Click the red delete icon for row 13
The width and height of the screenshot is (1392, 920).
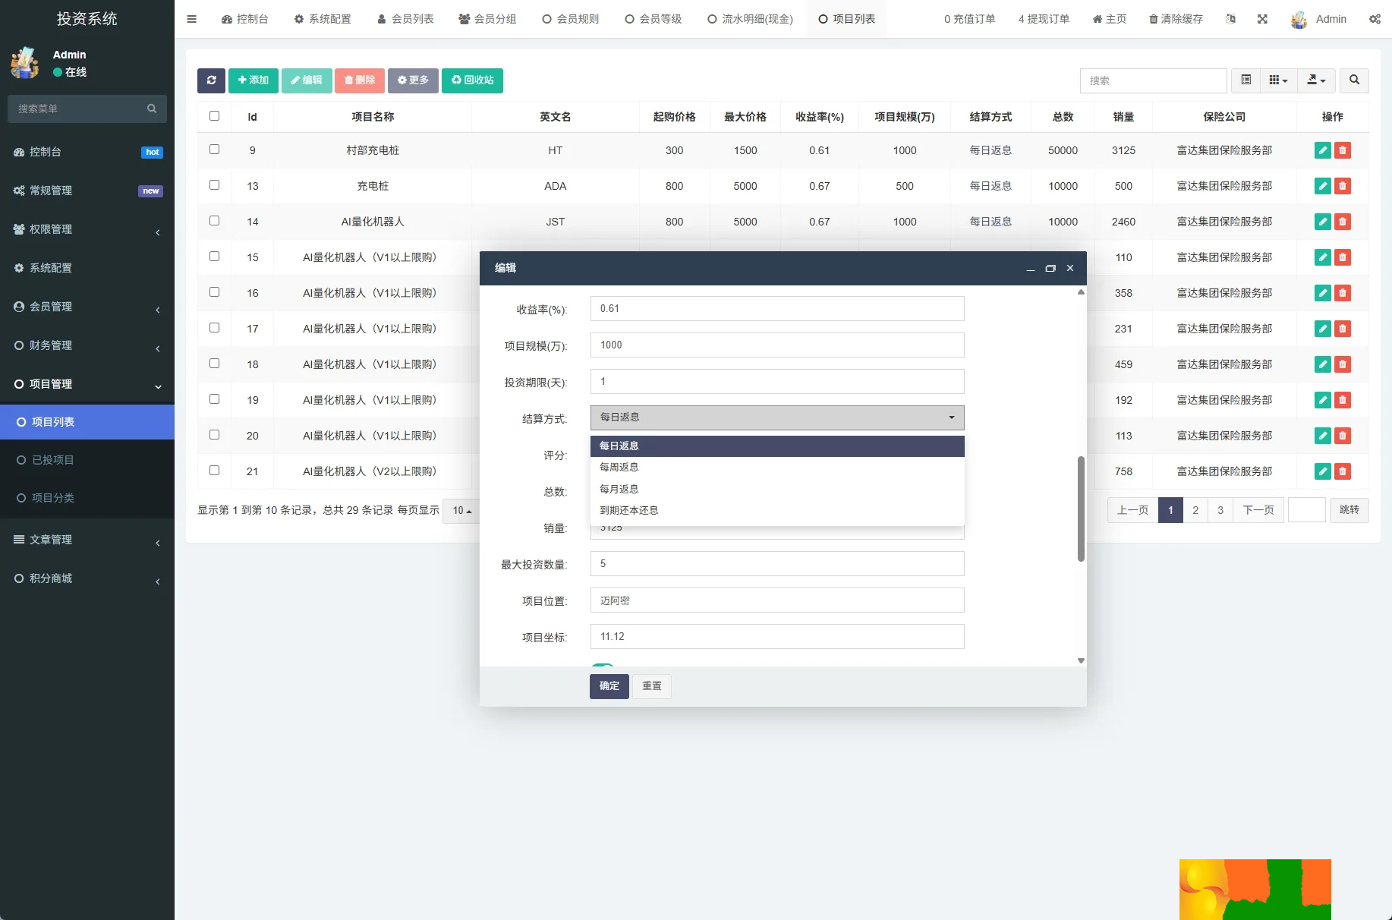(x=1343, y=186)
